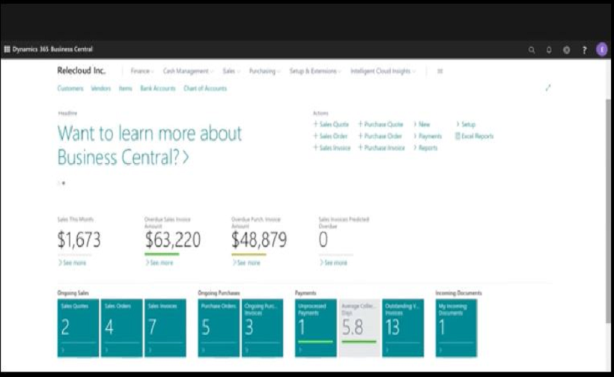The width and height of the screenshot is (614, 377).
Task: Create a new Sales Quote
Action: 331,124
